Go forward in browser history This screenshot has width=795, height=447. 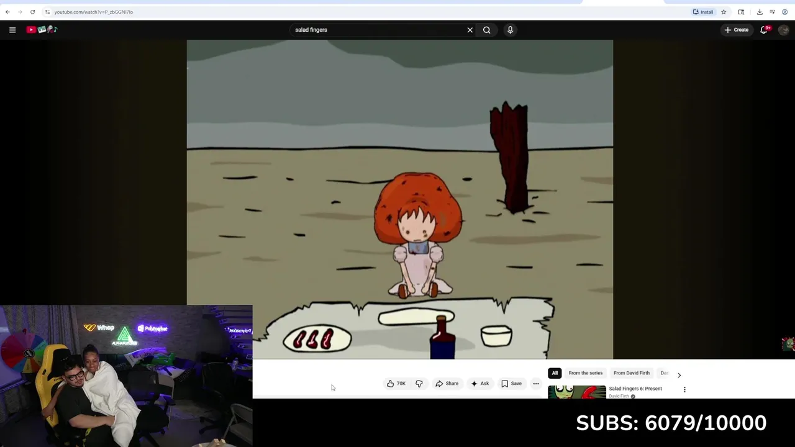(20, 12)
